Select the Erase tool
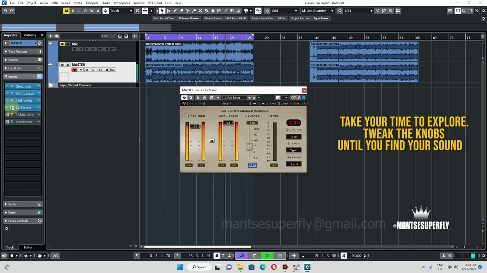 [181, 11]
